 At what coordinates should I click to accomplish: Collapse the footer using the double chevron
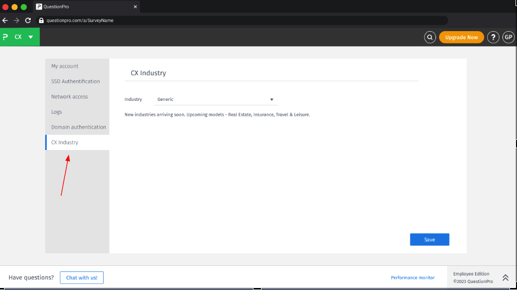(x=505, y=277)
